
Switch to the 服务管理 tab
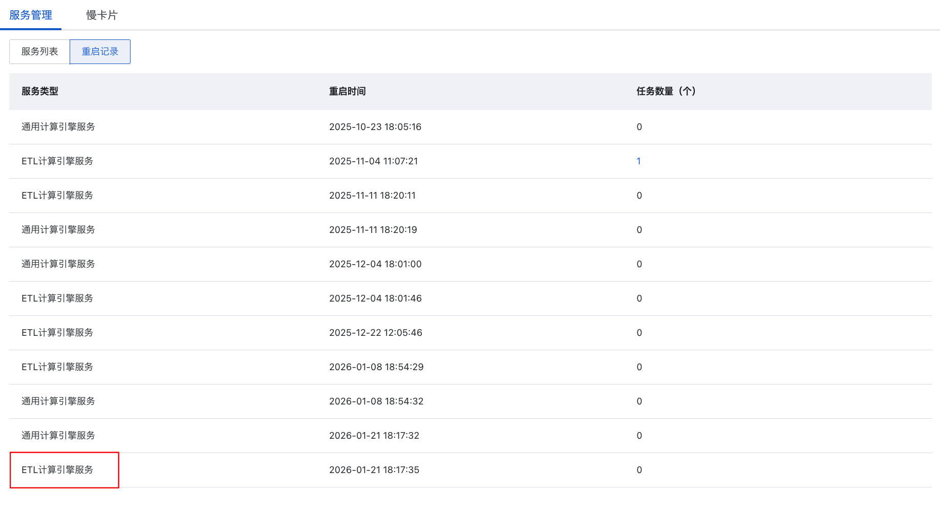pos(31,15)
